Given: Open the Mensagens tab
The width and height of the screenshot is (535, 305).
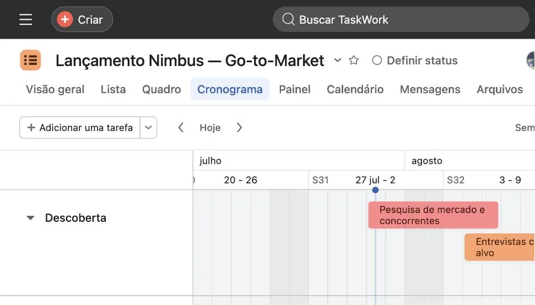Looking at the screenshot, I should [x=430, y=89].
